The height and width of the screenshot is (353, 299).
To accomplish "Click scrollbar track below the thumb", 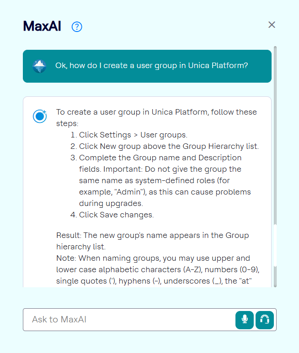I will (x=275, y=256).
